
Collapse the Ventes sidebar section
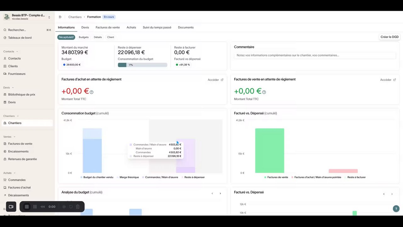tap(14, 137)
